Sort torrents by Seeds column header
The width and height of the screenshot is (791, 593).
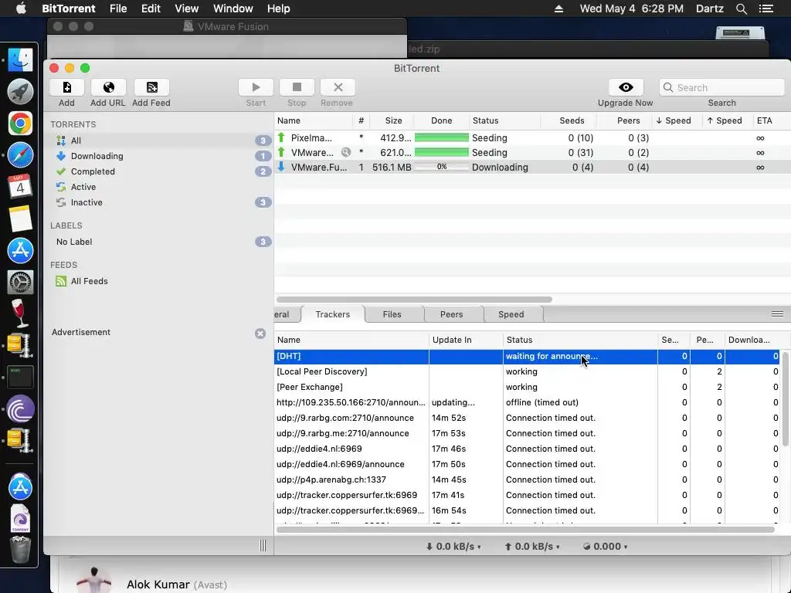[x=569, y=120]
